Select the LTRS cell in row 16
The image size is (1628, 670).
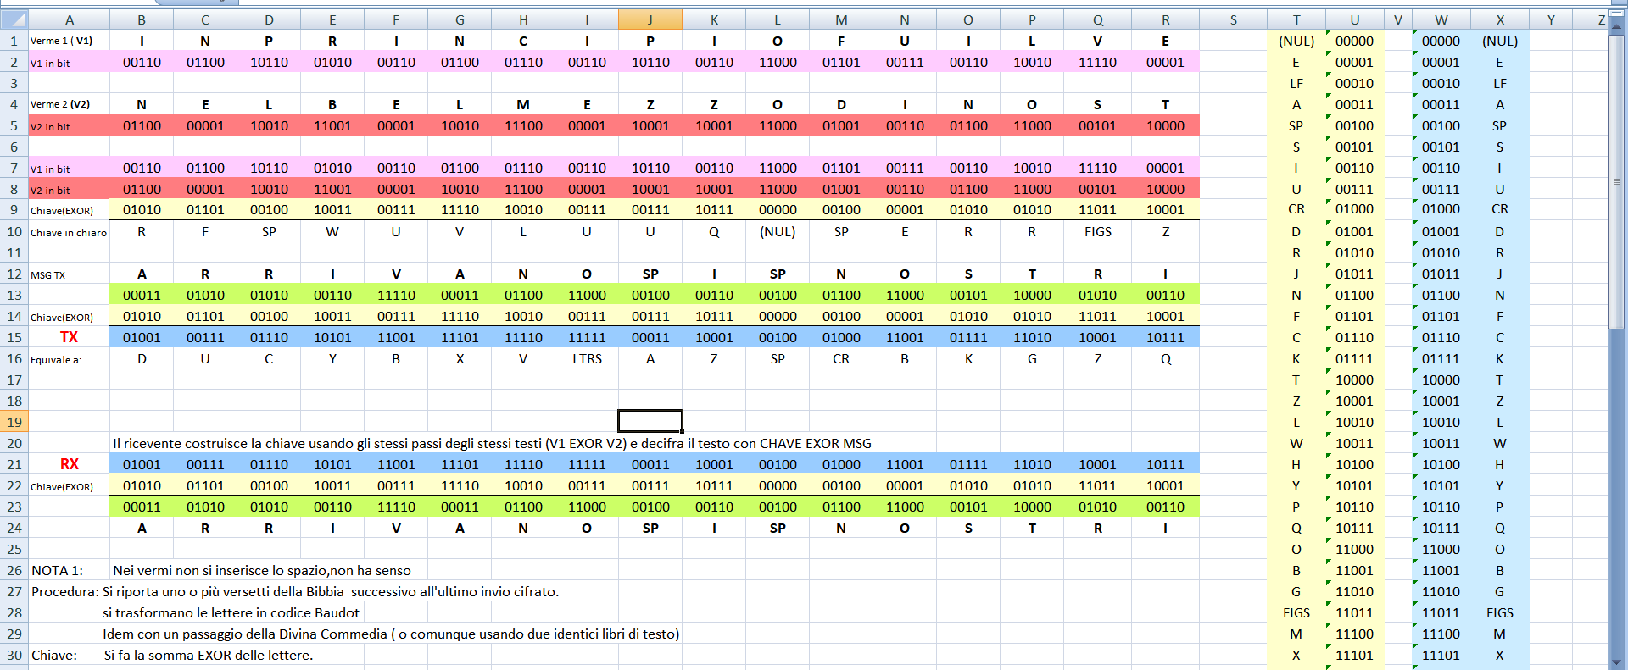(x=587, y=358)
